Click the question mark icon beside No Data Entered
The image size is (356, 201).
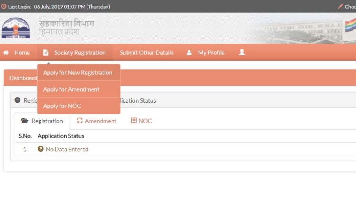40,149
